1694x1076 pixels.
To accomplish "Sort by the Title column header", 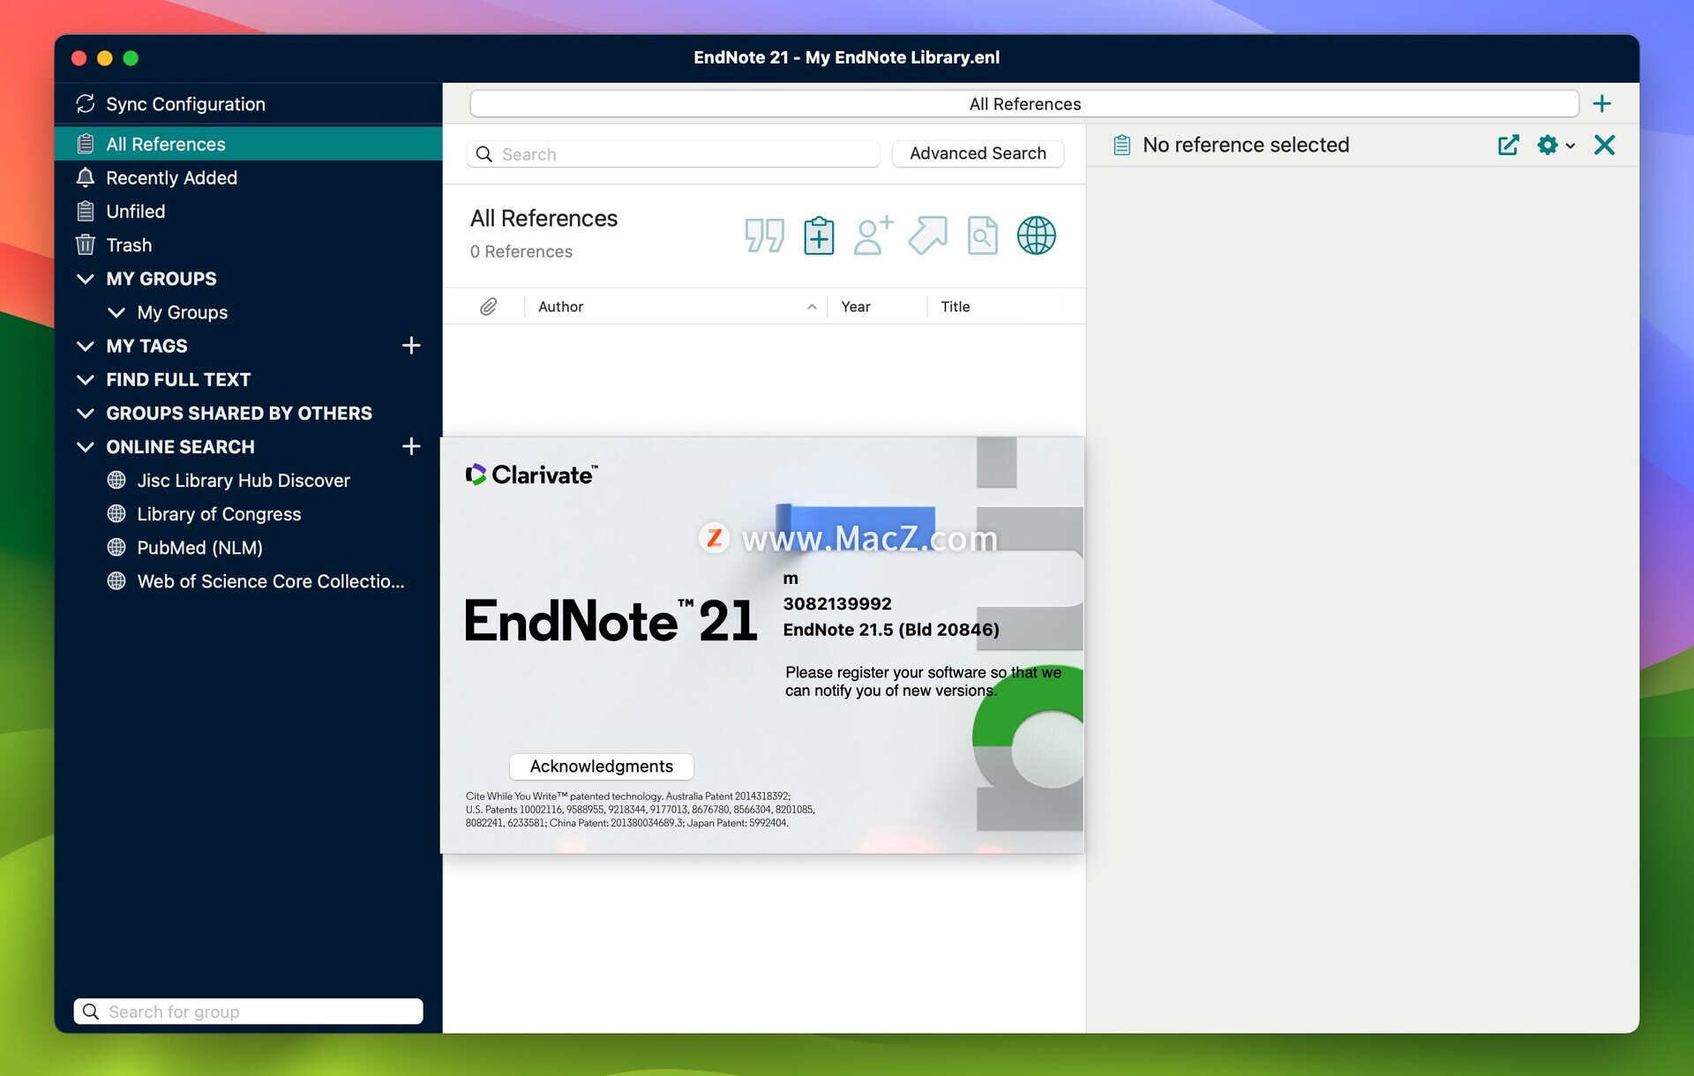I will pyautogui.click(x=956, y=306).
